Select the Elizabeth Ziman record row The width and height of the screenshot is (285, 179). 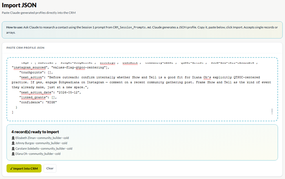point(40,138)
